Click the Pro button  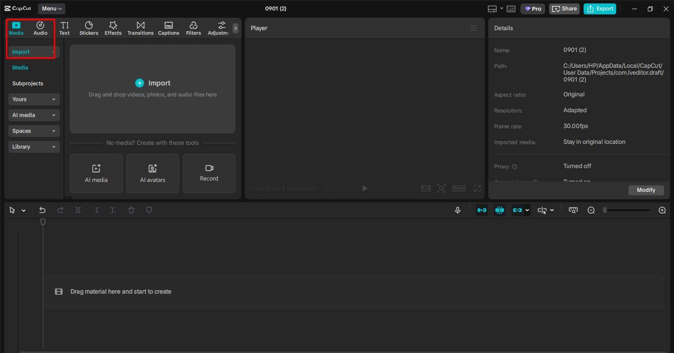[533, 9]
